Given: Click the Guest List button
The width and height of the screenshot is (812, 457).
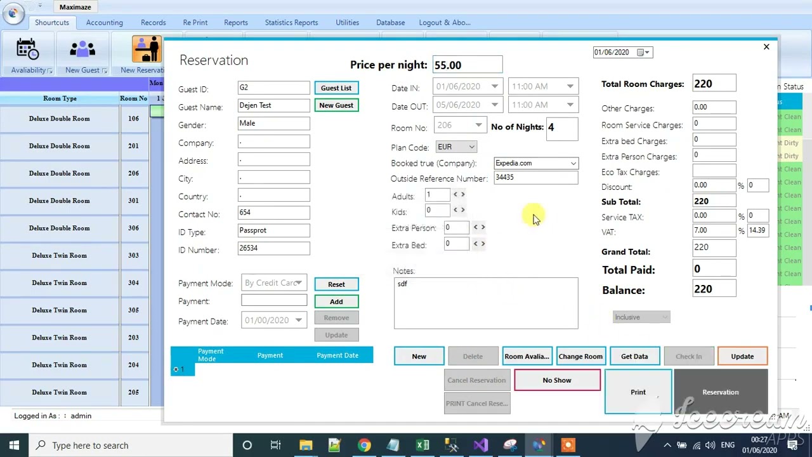Looking at the screenshot, I should pos(336,88).
